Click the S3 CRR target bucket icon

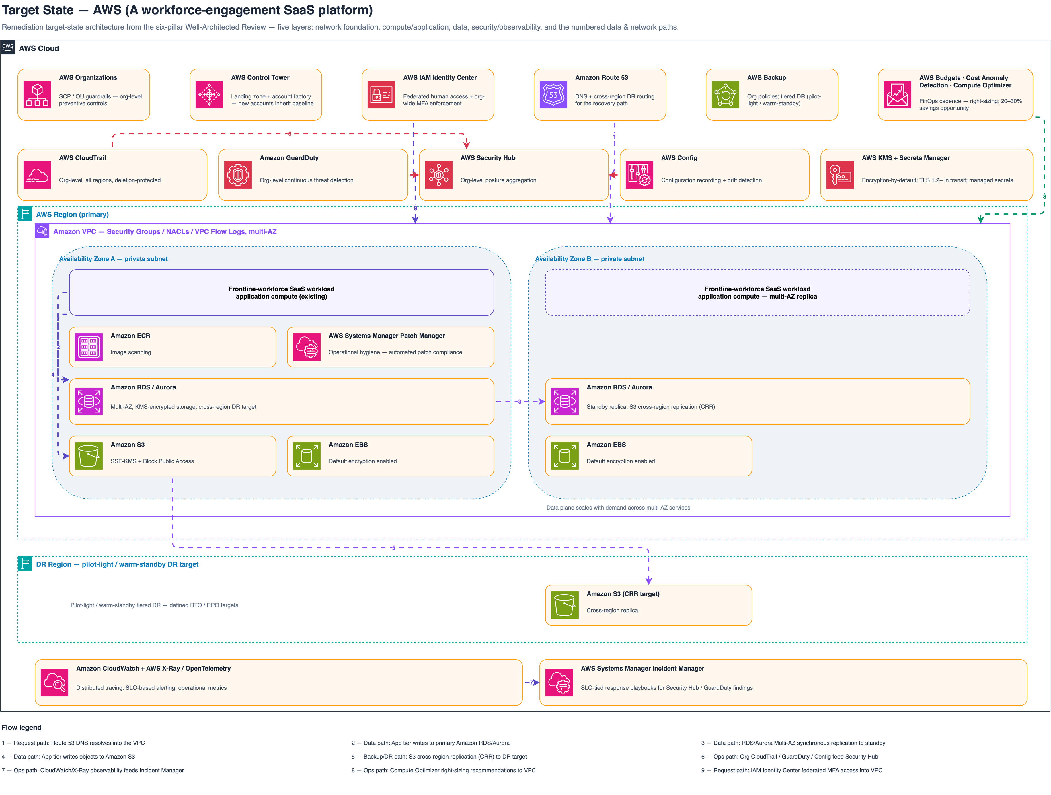pyautogui.click(x=565, y=605)
